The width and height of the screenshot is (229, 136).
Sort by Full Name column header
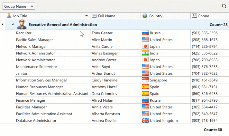[115, 16]
